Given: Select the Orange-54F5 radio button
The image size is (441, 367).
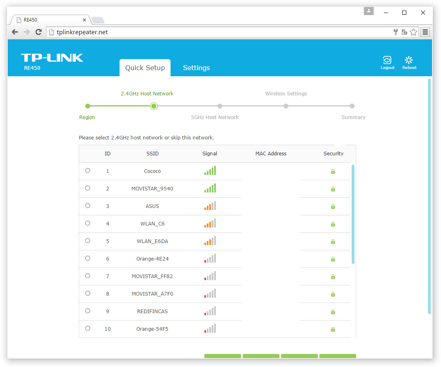Looking at the screenshot, I should point(88,328).
